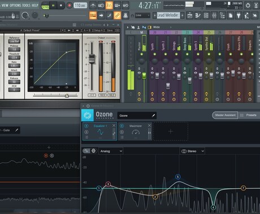Open the OPTIONS menu
260x214 pixels.
coord(15,5)
